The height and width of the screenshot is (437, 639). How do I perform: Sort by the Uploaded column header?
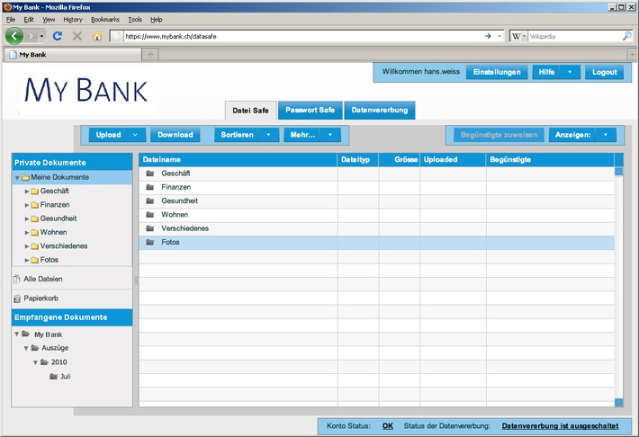click(x=453, y=160)
